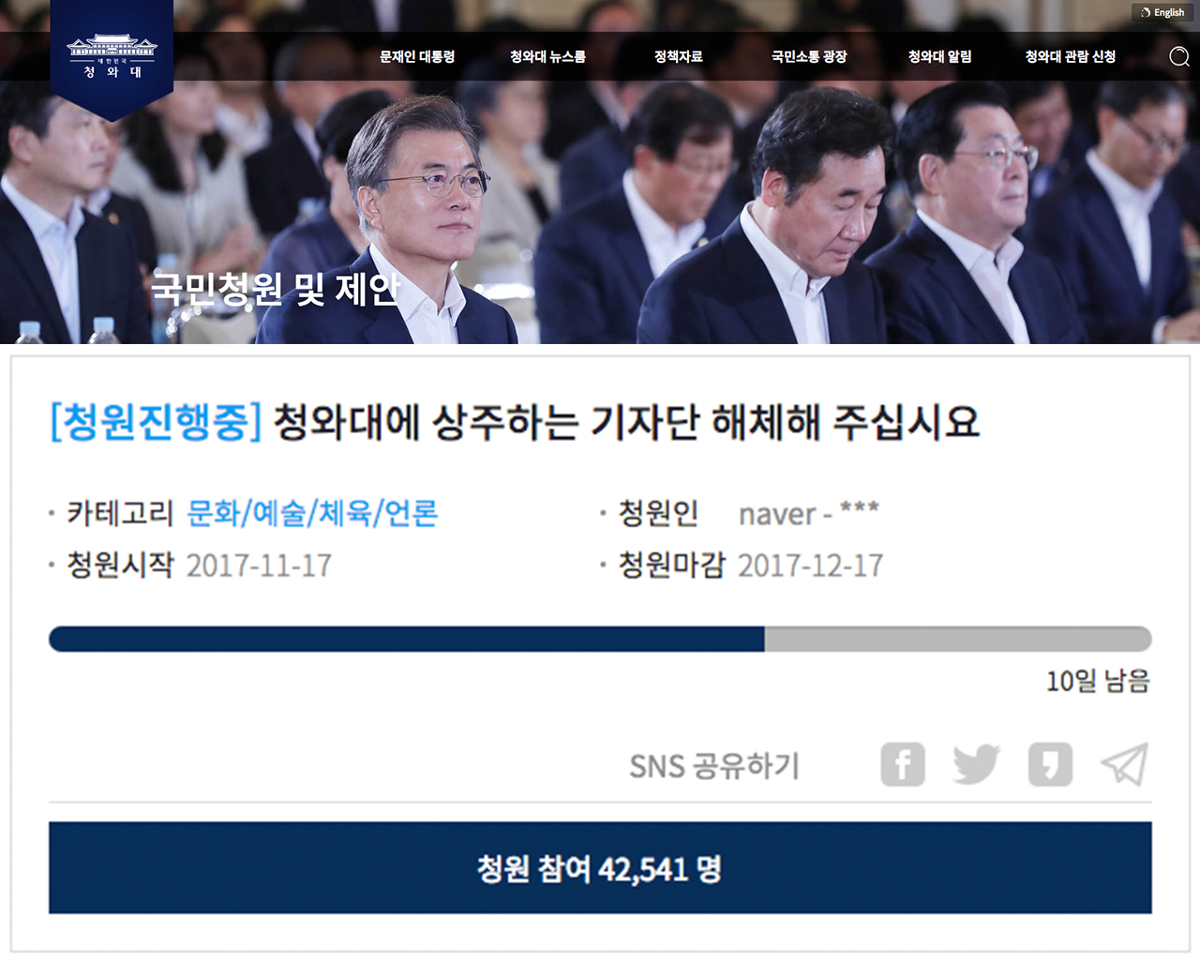Viewport: 1200px width, 958px height.
Task: Share petition on Twitter
Action: 977,765
